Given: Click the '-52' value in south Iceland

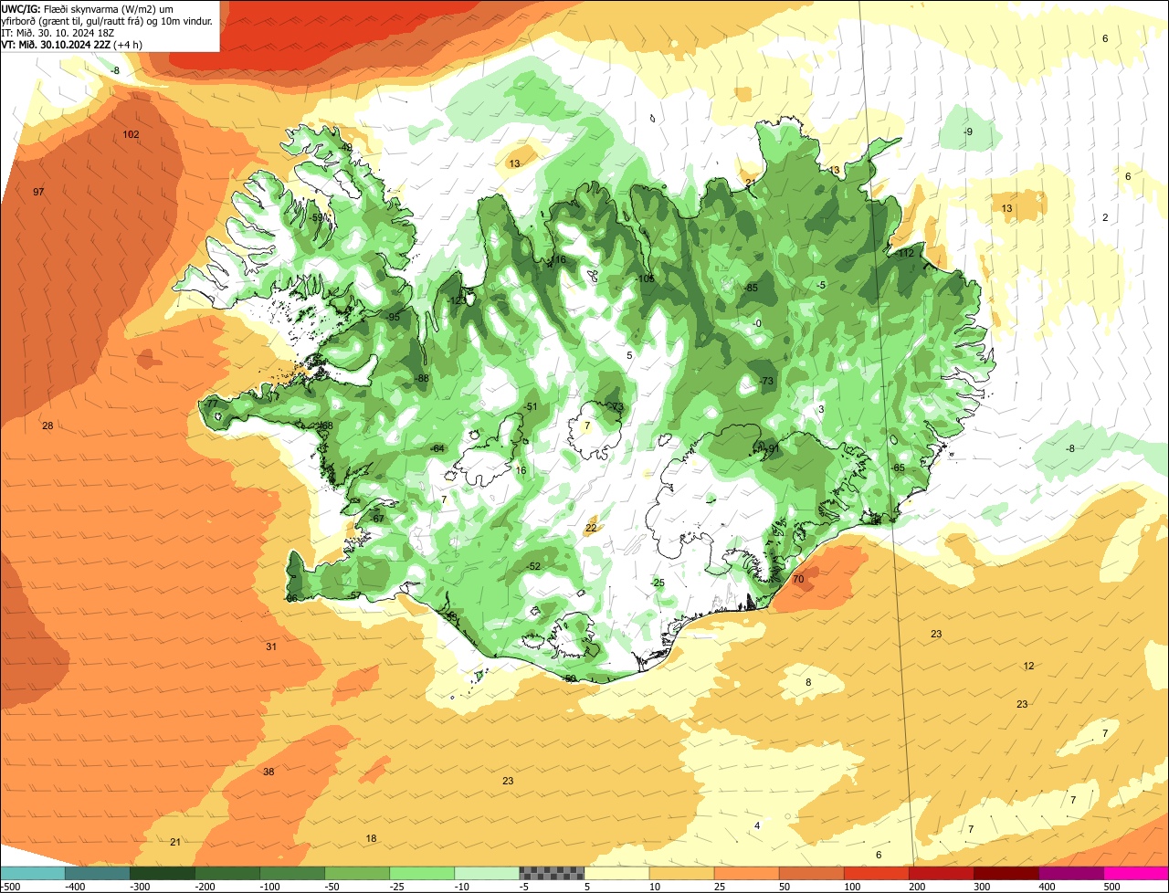Looking at the screenshot, I should 533,566.
